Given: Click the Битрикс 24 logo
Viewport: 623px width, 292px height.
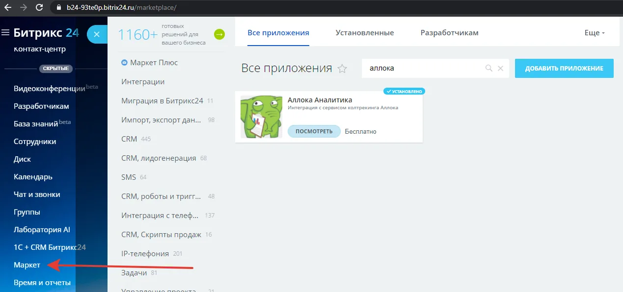Looking at the screenshot, I should [x=46, y=33].
